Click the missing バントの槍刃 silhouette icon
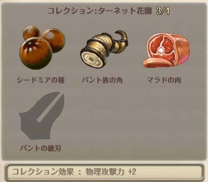Viewport: 208px width, 182px height. click(42, 116)
